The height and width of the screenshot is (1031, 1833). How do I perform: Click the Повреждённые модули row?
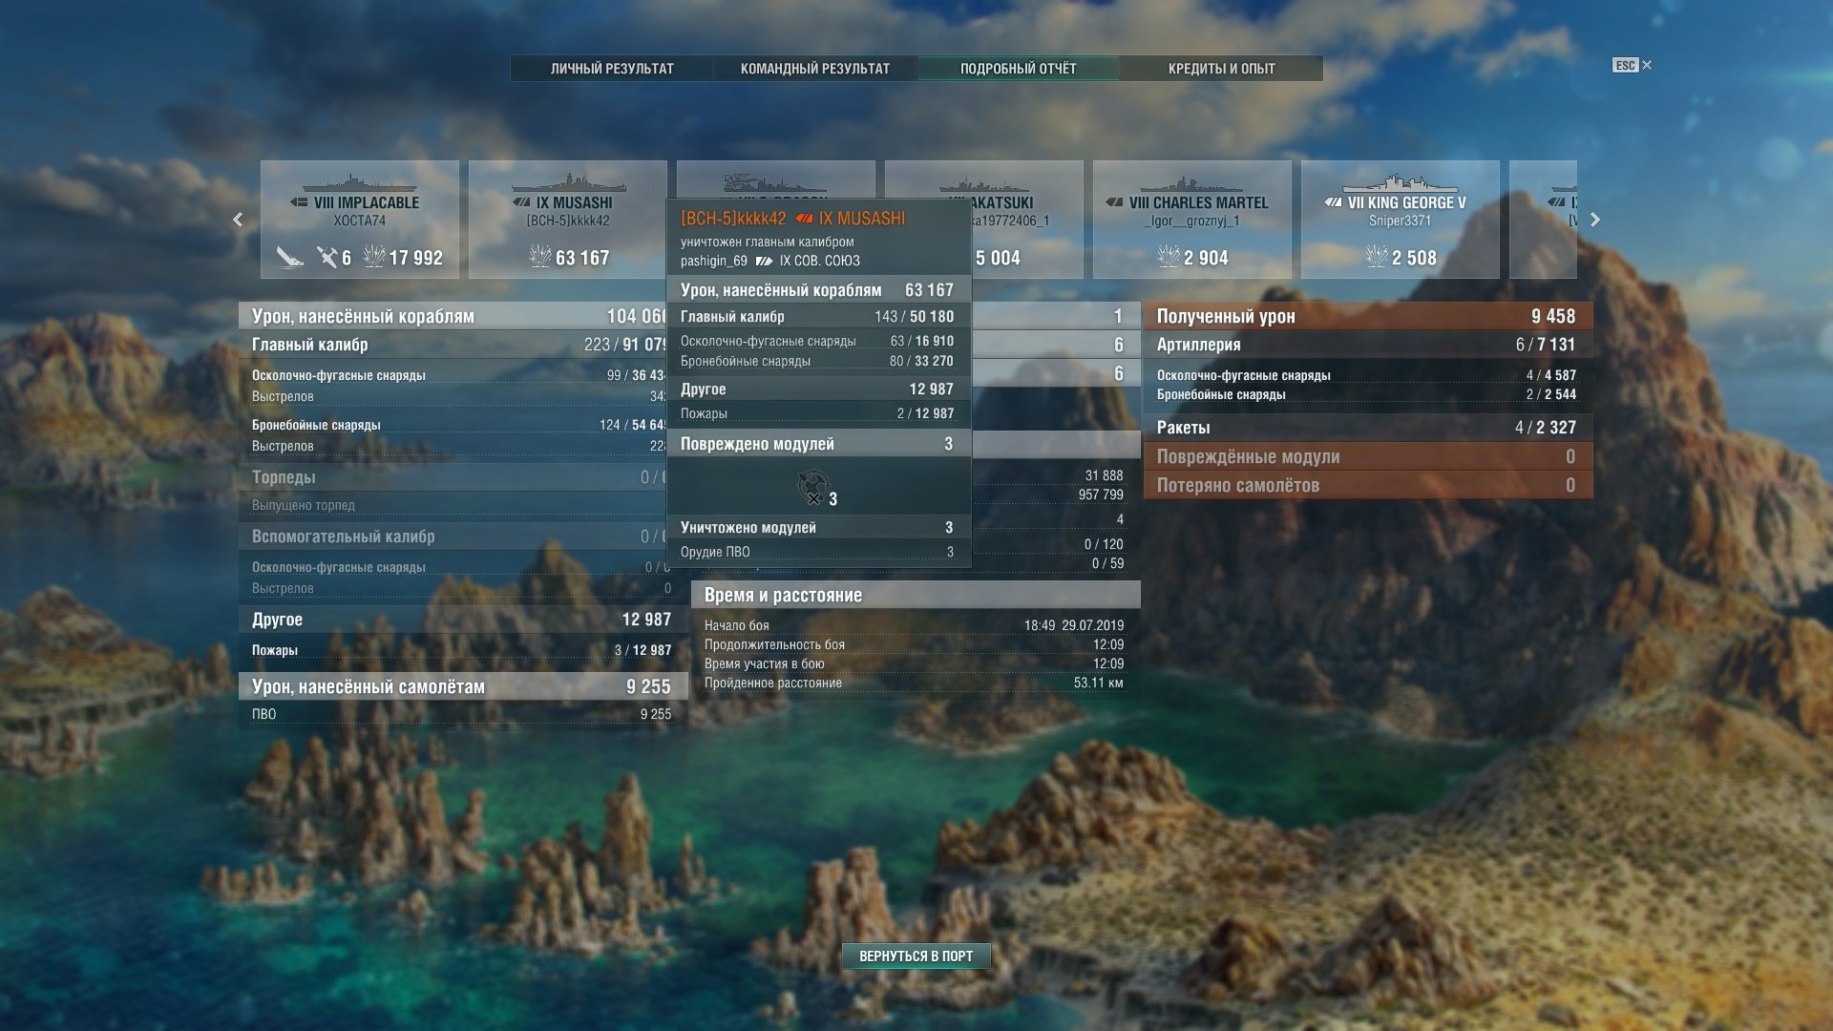pyautogui.click(x=1367, y=456)
